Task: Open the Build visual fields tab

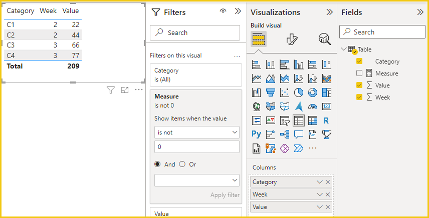Action: point(259,39)
